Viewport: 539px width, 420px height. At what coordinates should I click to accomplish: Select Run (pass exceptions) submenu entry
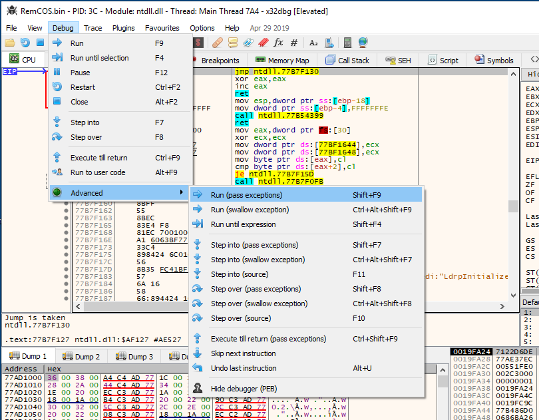tap(306, 195)
